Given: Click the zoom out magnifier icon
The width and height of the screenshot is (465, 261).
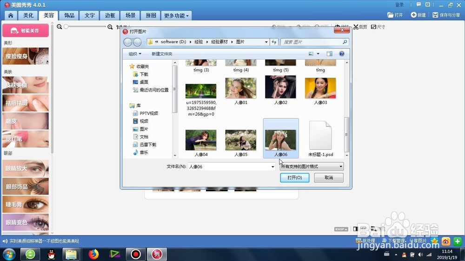Looking at the screenshot, I should pos(60,26).
